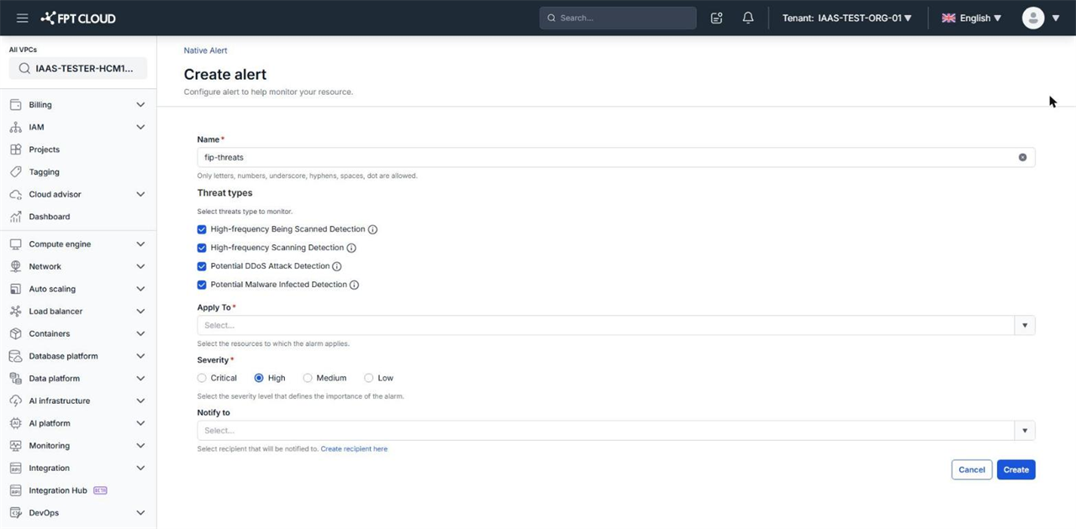
Task: Expand the Monitoring chevron
Action: tap(140, 446)
